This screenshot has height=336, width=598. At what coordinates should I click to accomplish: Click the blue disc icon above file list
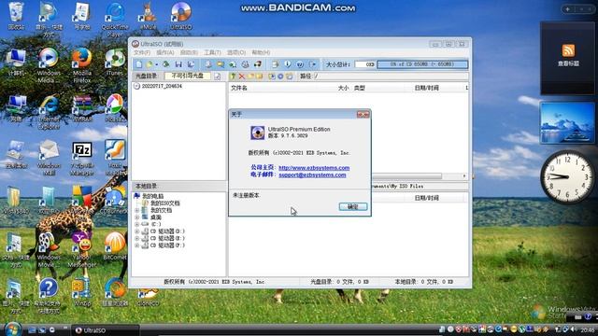(x=280, y=77)
